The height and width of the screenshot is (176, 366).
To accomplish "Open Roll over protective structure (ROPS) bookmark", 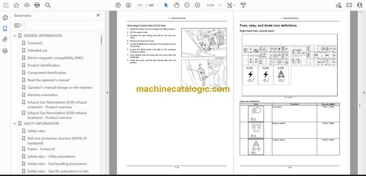I will coord(57,141).
